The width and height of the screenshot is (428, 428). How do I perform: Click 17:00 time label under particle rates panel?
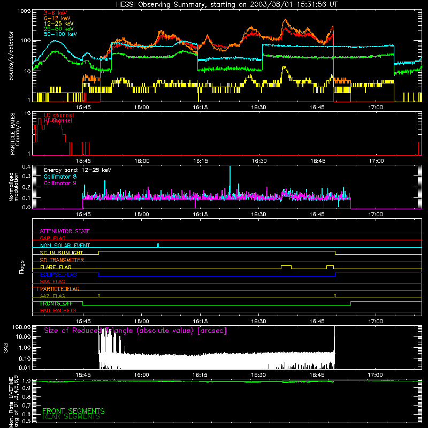coord(376,161)
